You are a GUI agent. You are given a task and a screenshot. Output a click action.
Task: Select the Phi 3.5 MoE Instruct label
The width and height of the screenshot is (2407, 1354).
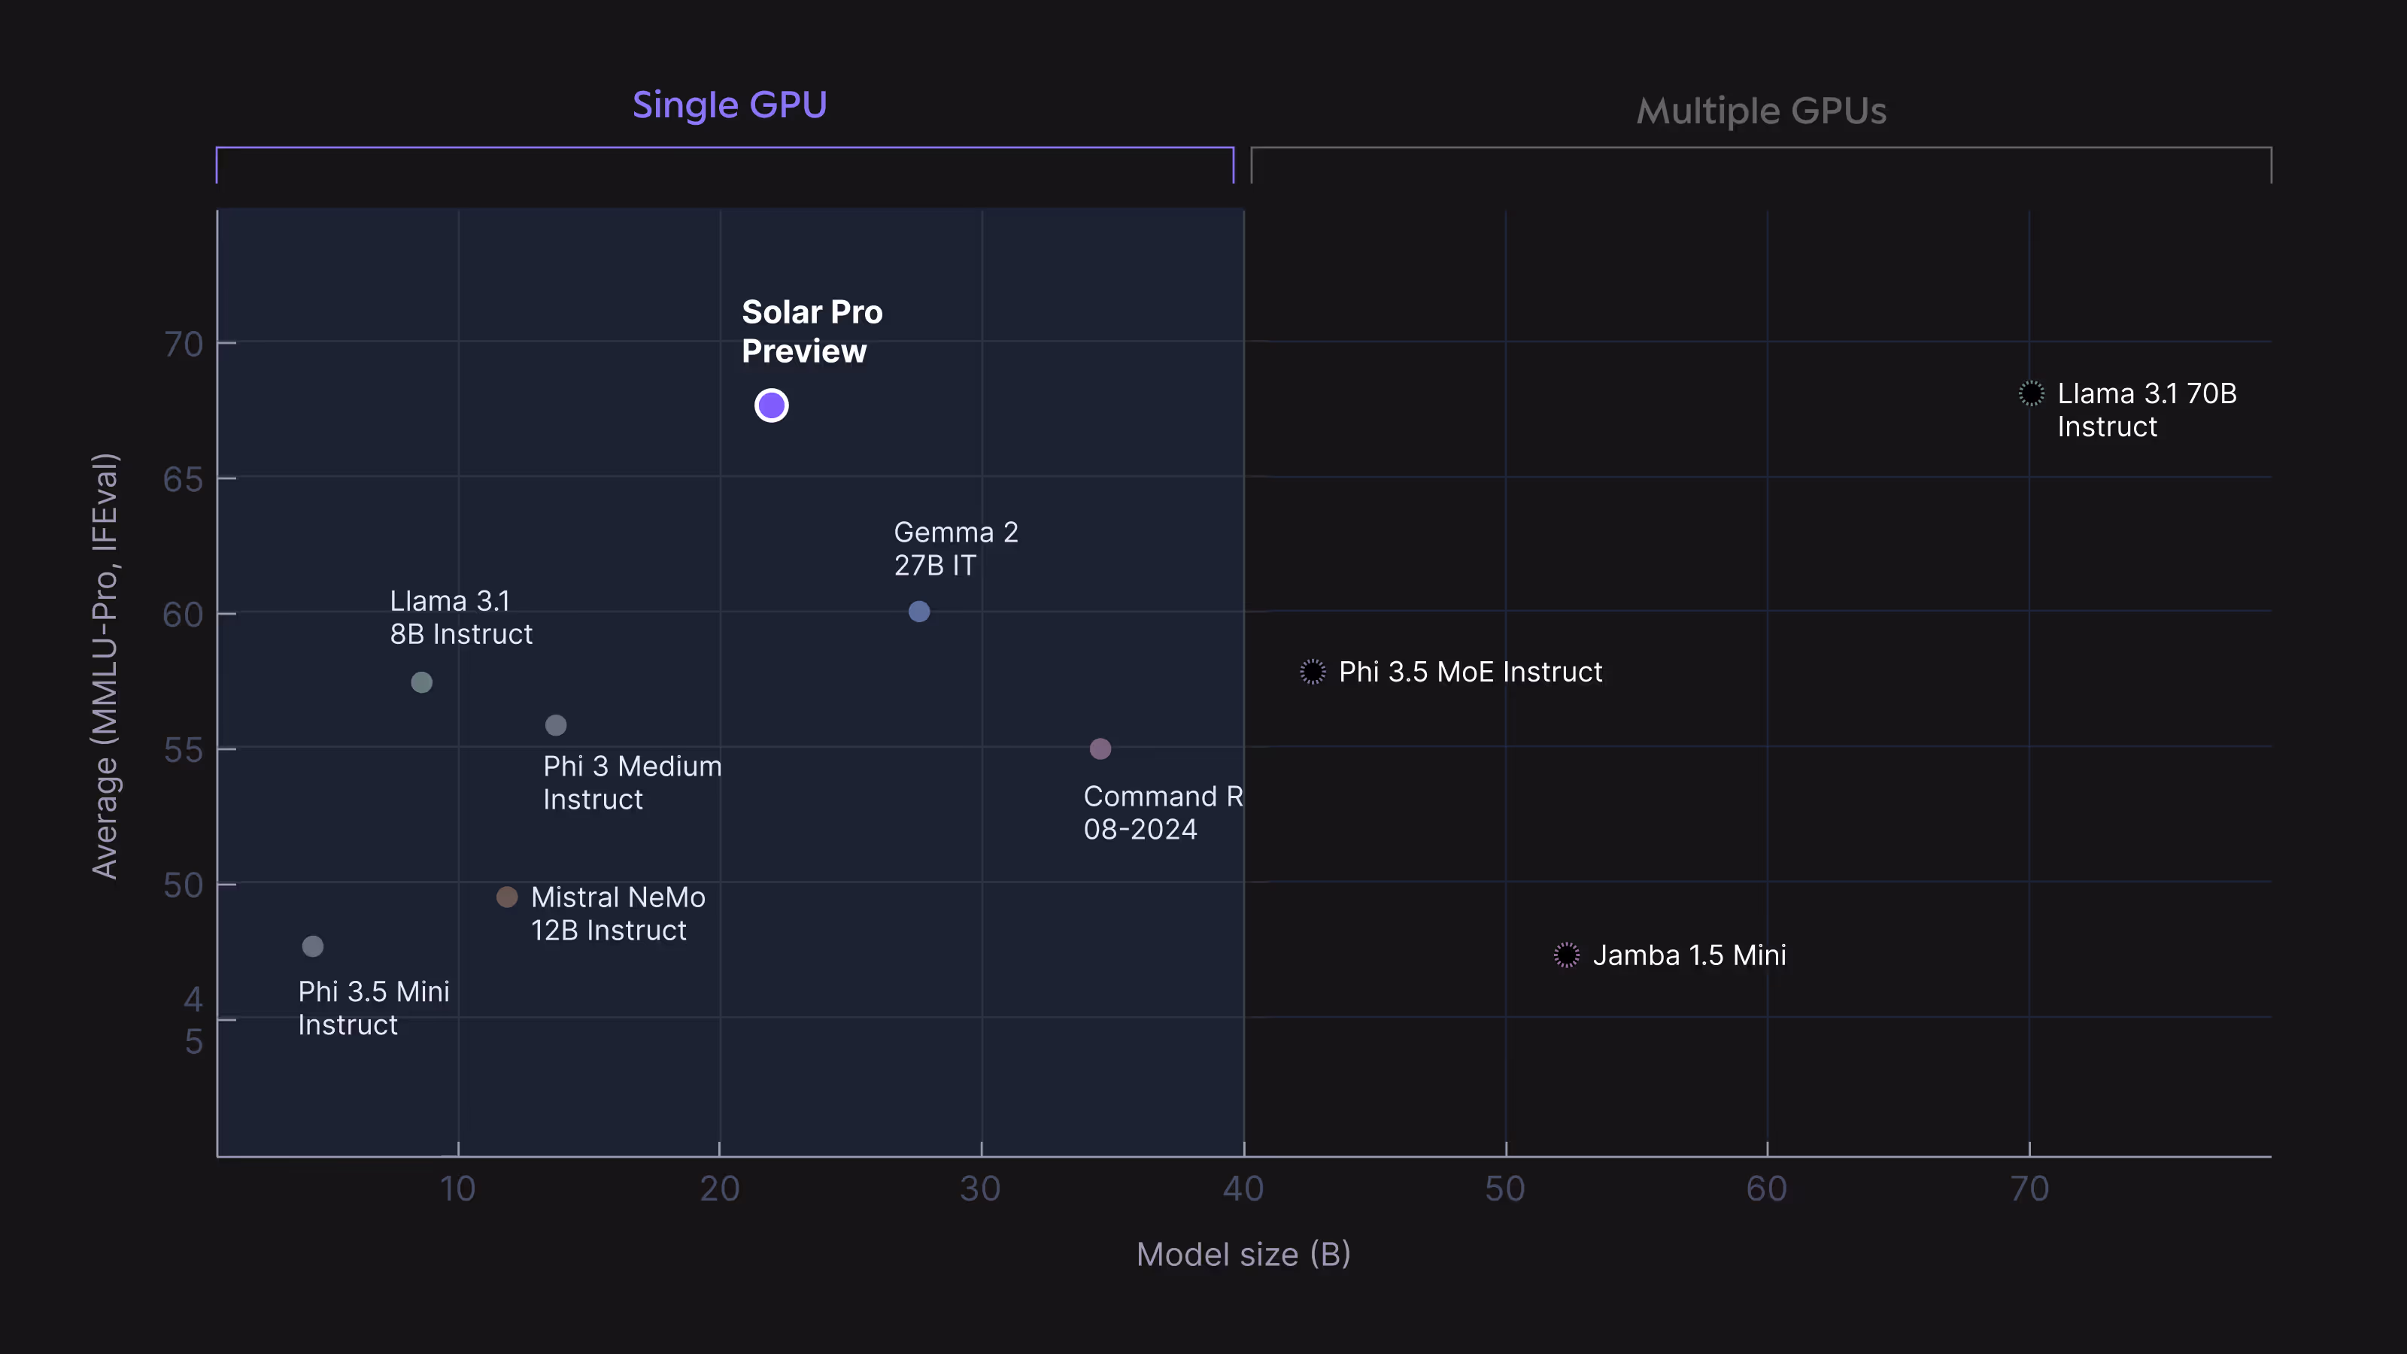pyautogui.click(x=1471, y=671)
